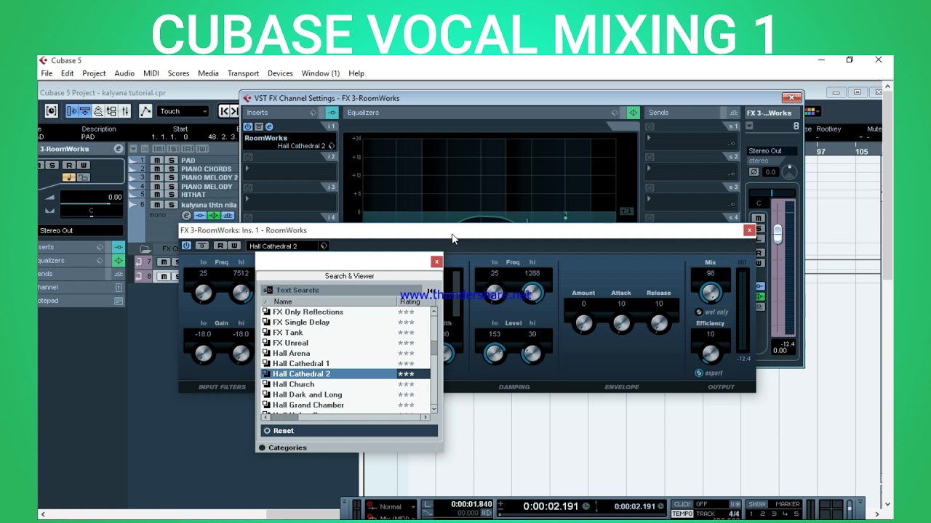Select the Reset radio option

click(267, 431)
